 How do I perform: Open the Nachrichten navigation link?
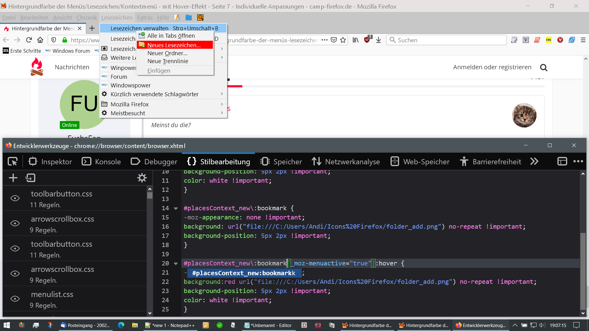(x=72, y=67)
